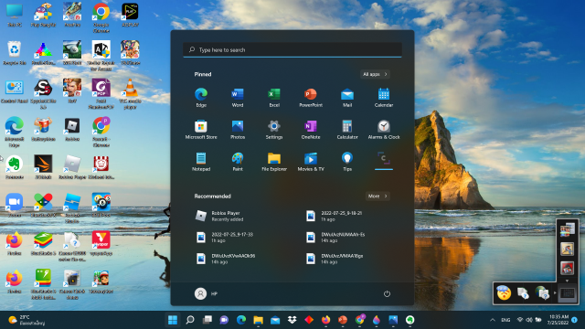
Task: Open taskbar Search magnifier
Action: pos(190,320)
